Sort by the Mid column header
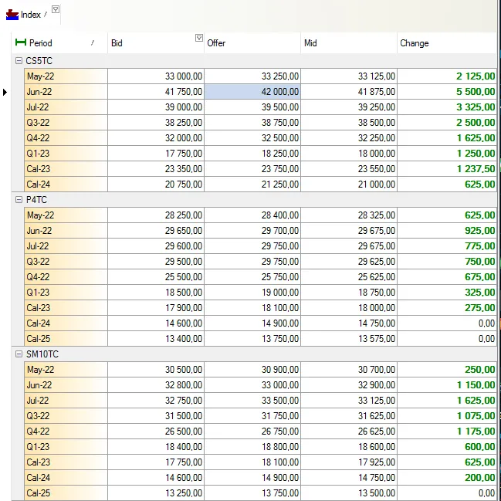Screen dimensions: 501x501 click(349, 42)
